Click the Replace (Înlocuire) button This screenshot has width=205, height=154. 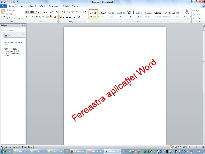pyautogui.click(x=197, y=14)
